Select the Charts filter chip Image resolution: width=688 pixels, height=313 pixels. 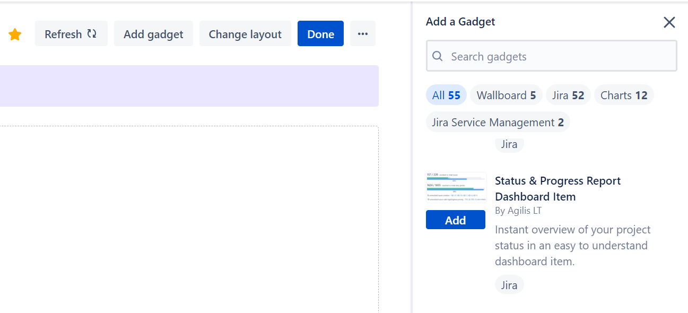tap(624, 95)
